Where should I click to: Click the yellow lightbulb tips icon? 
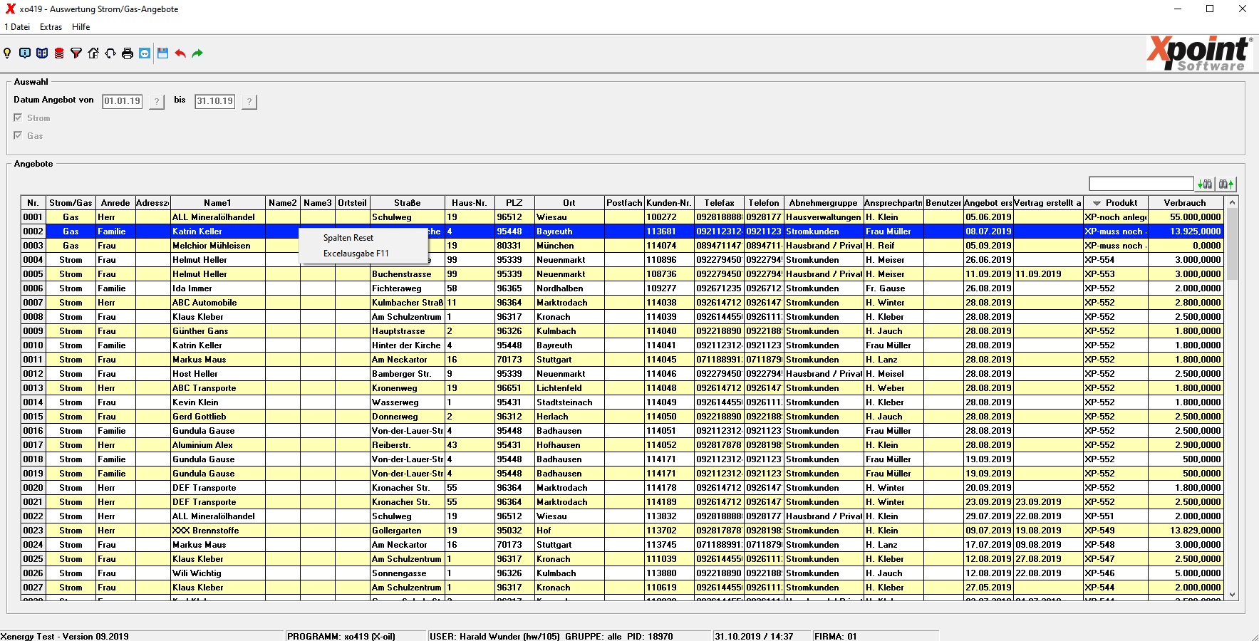[8, 53]
